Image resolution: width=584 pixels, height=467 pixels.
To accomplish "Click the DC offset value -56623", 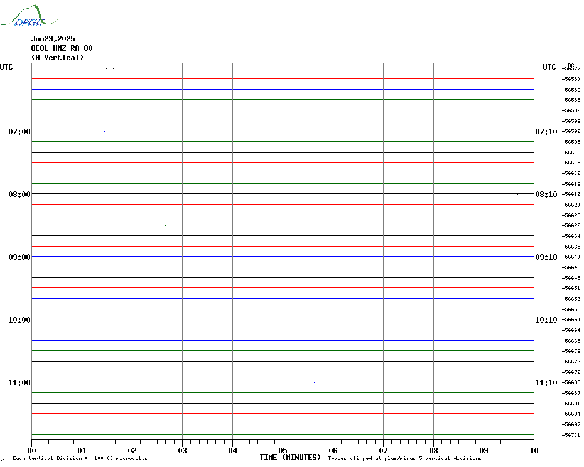I will [x=571, y=216].
